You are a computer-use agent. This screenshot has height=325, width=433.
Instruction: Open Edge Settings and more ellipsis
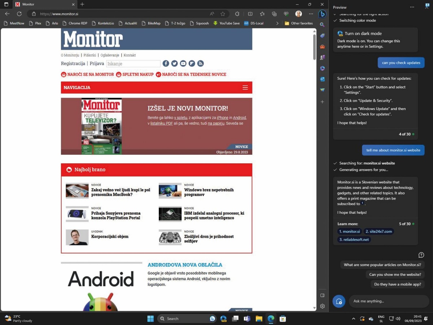[311, 14]
